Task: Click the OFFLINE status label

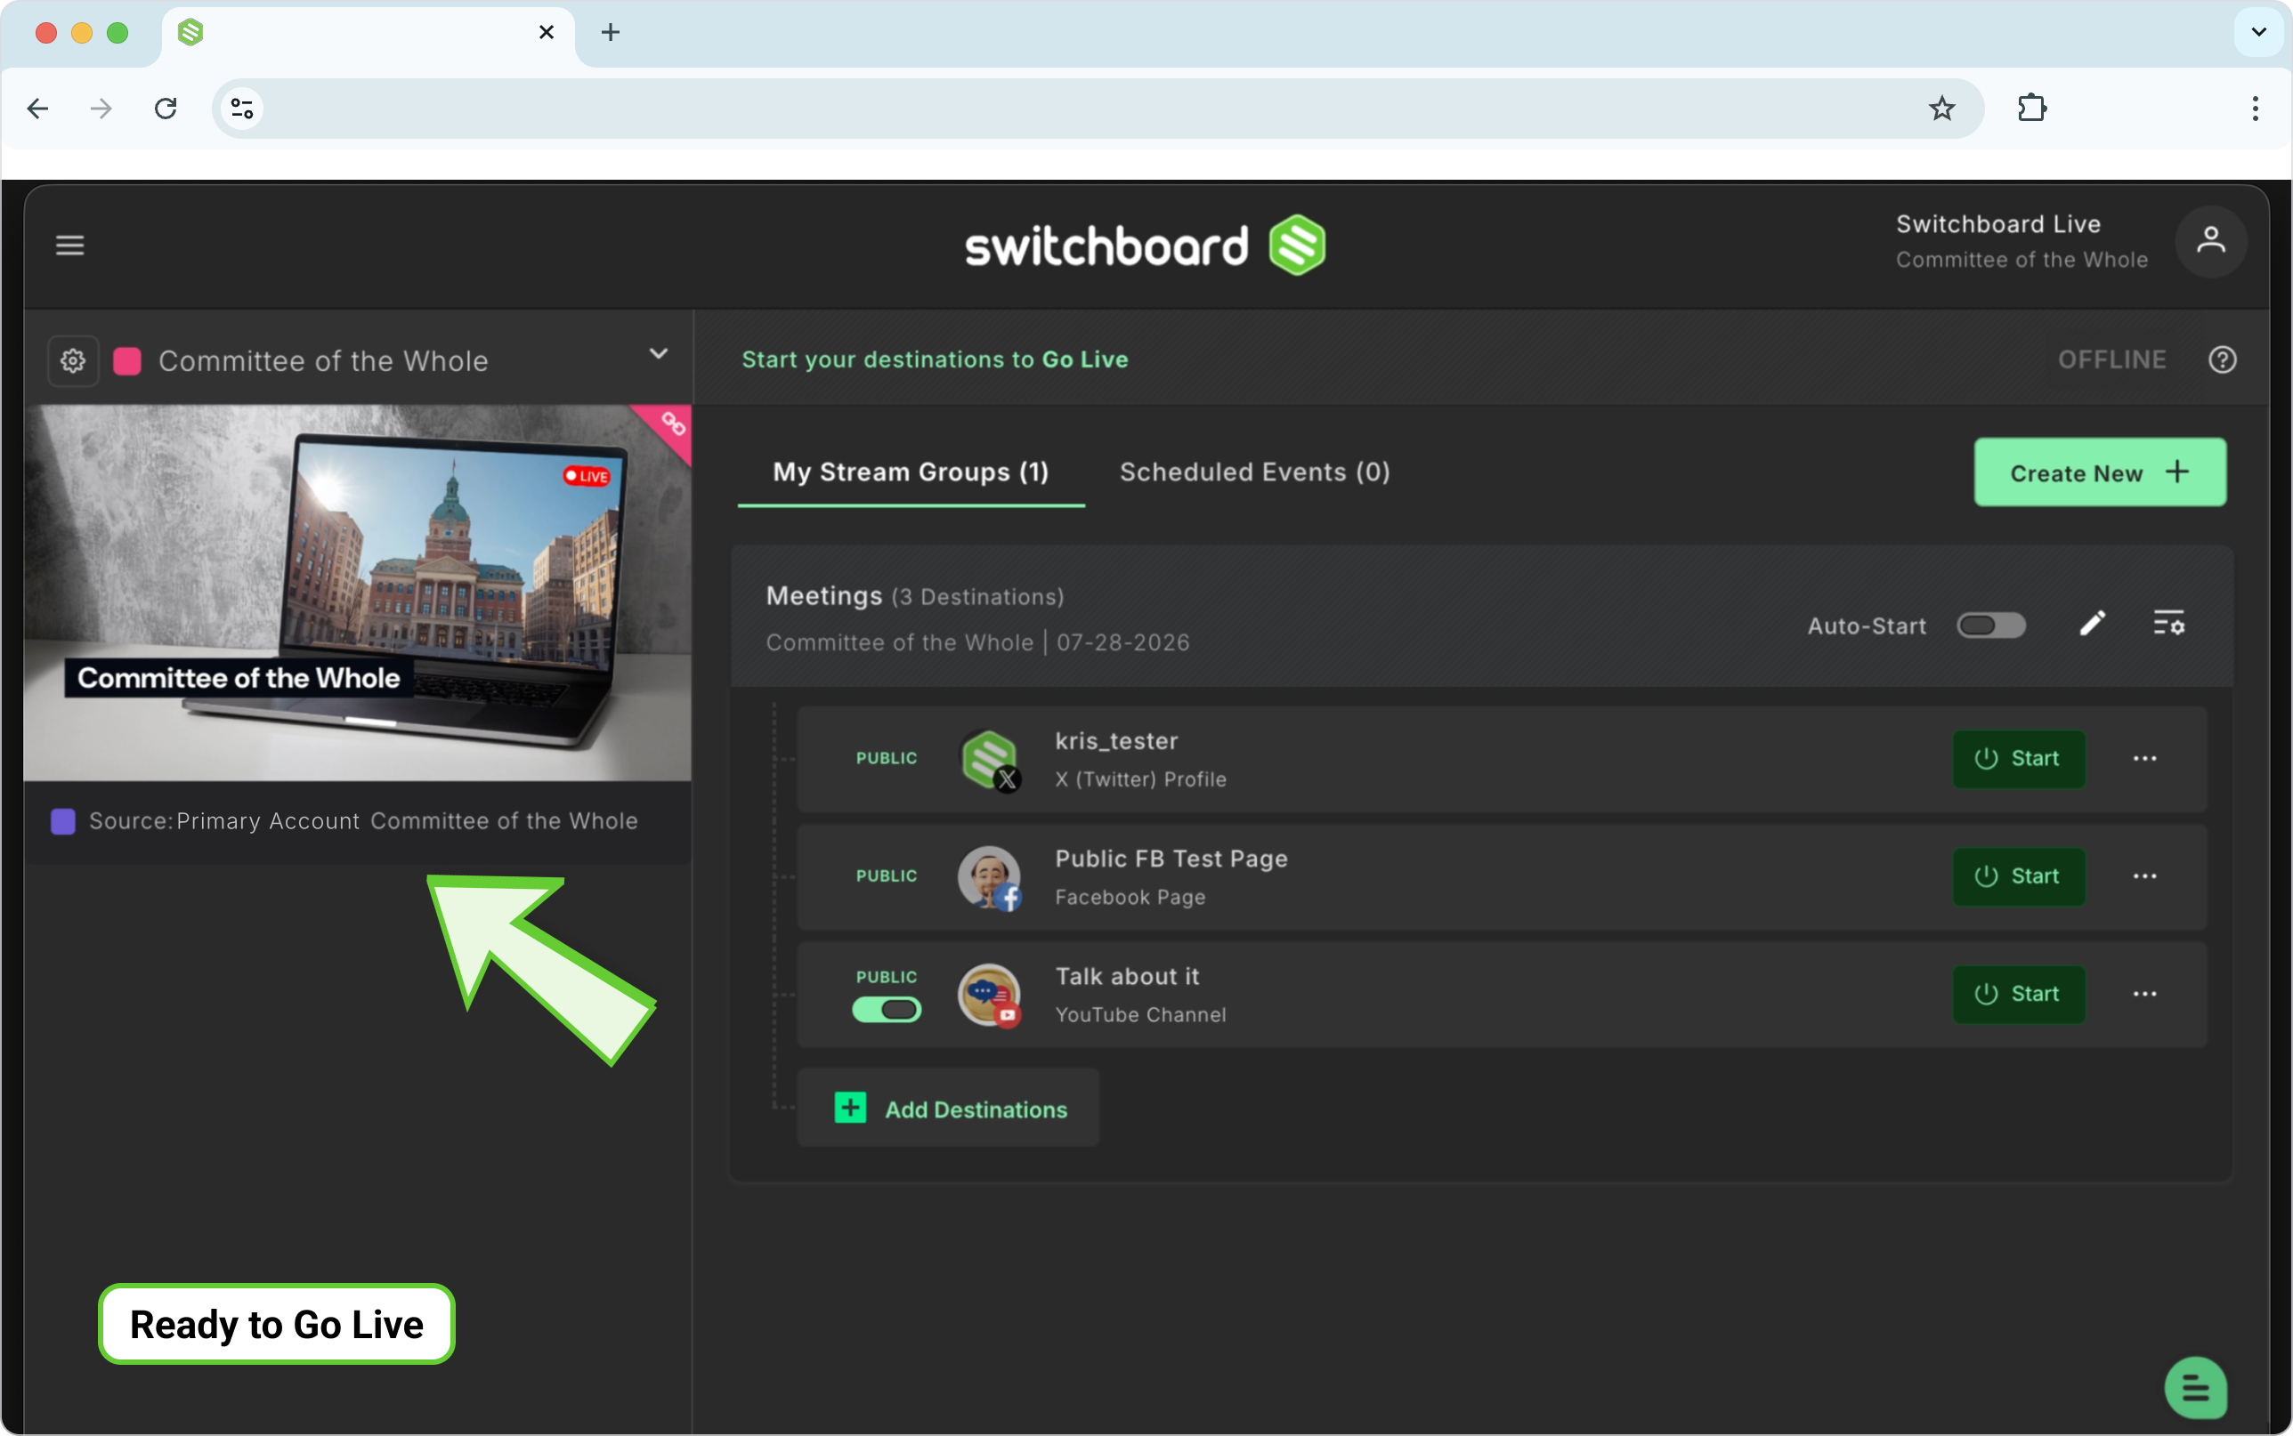Action: (x=2111, y=360)
